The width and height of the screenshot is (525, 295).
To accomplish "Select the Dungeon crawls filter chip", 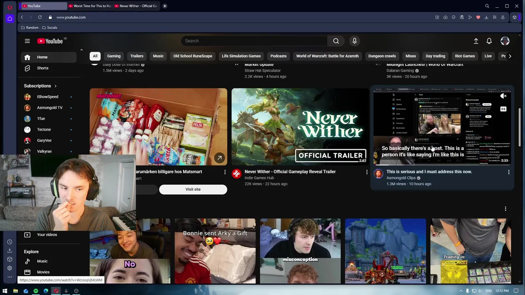I will tap(382, 56).
